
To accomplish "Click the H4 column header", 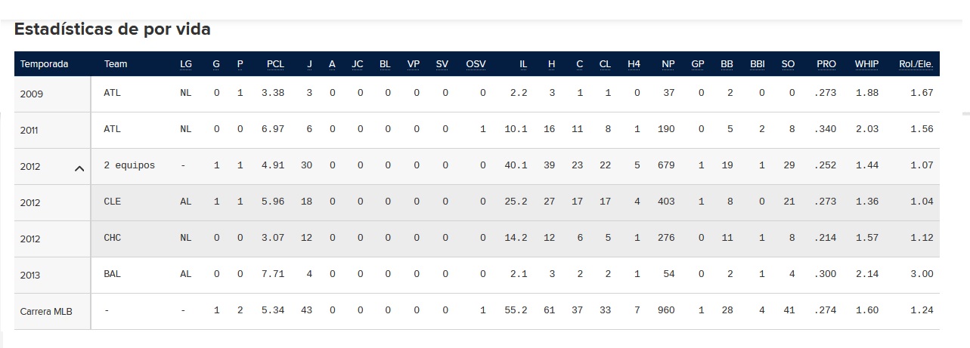I will click(634, 64).
